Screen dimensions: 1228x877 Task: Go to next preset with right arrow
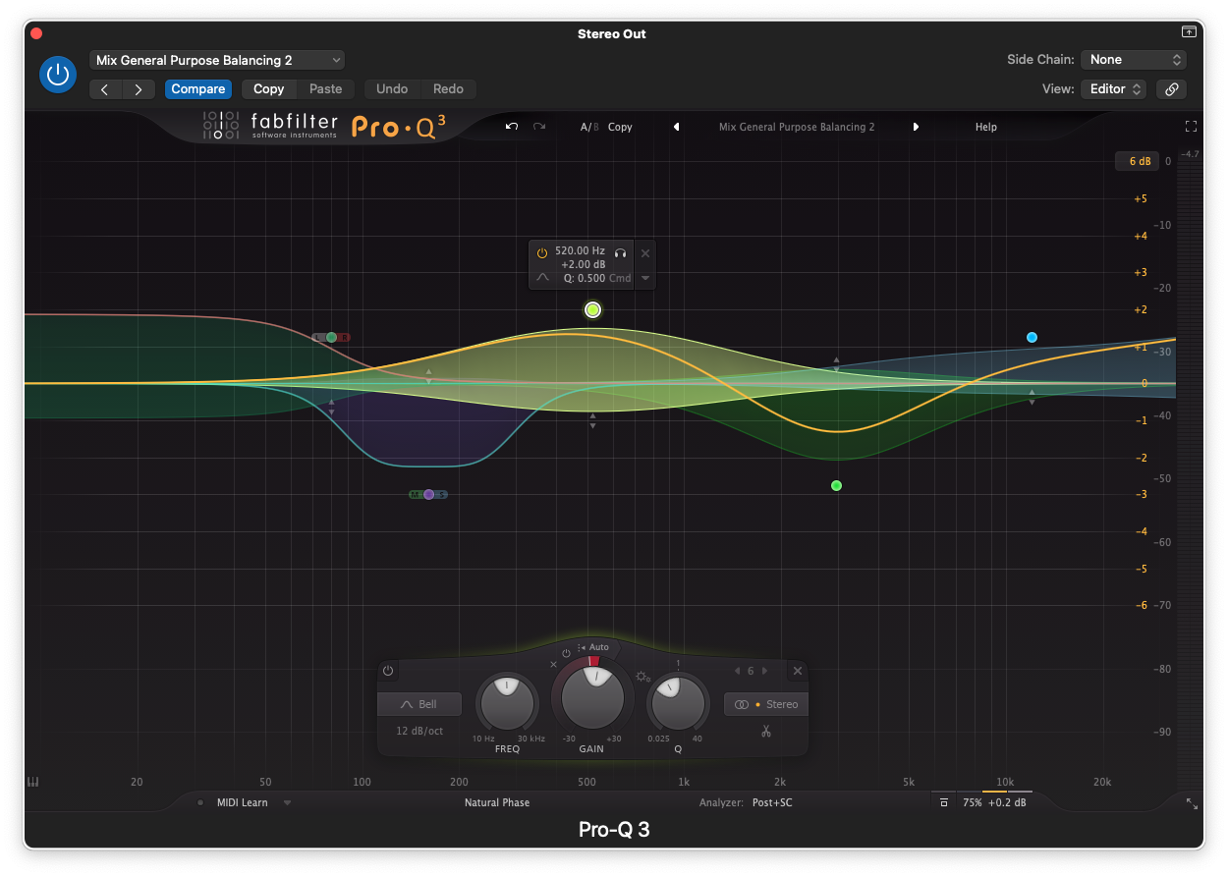(138, 89)
